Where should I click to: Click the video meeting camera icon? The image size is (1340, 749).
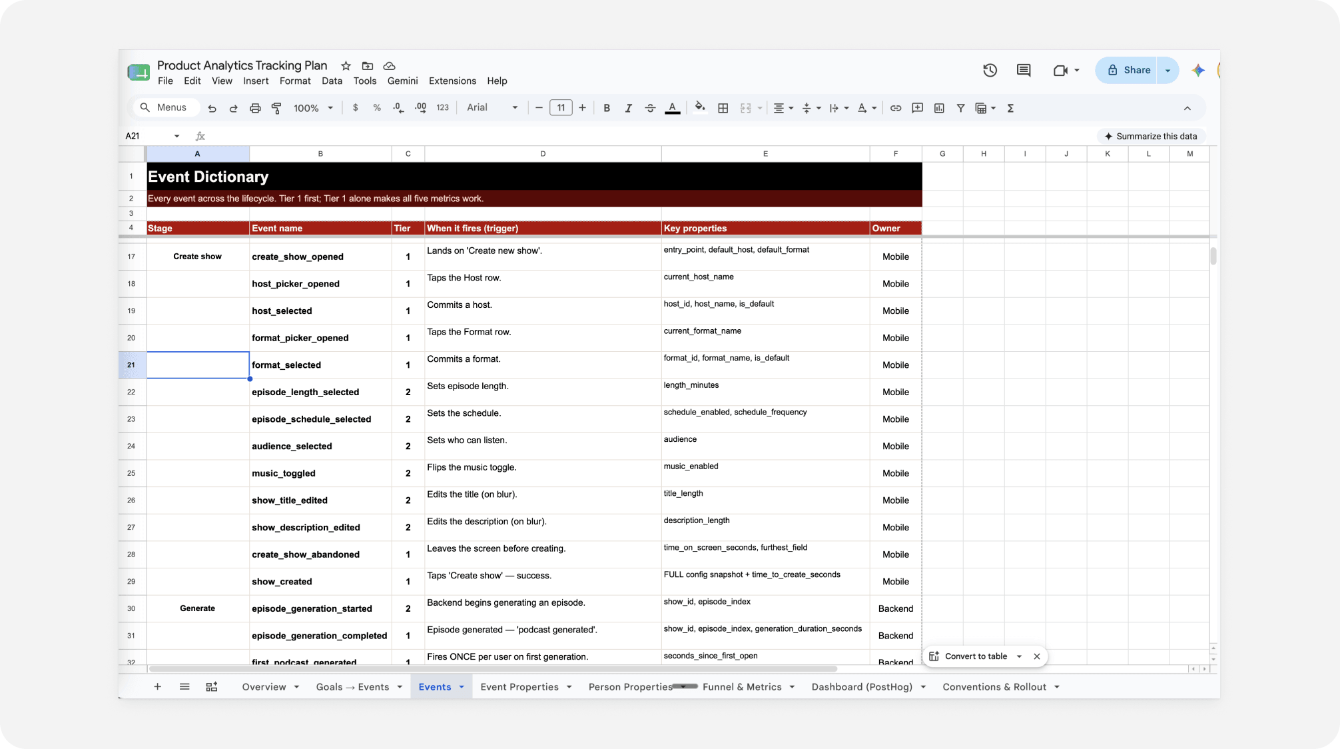click(1060, 70)
